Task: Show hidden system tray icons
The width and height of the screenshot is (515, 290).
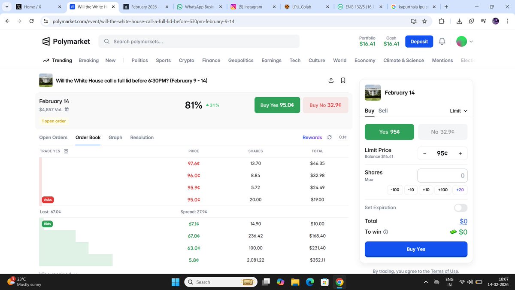Action: coord(425,282)
